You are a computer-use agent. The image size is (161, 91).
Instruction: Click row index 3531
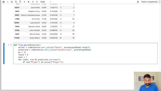17,34
